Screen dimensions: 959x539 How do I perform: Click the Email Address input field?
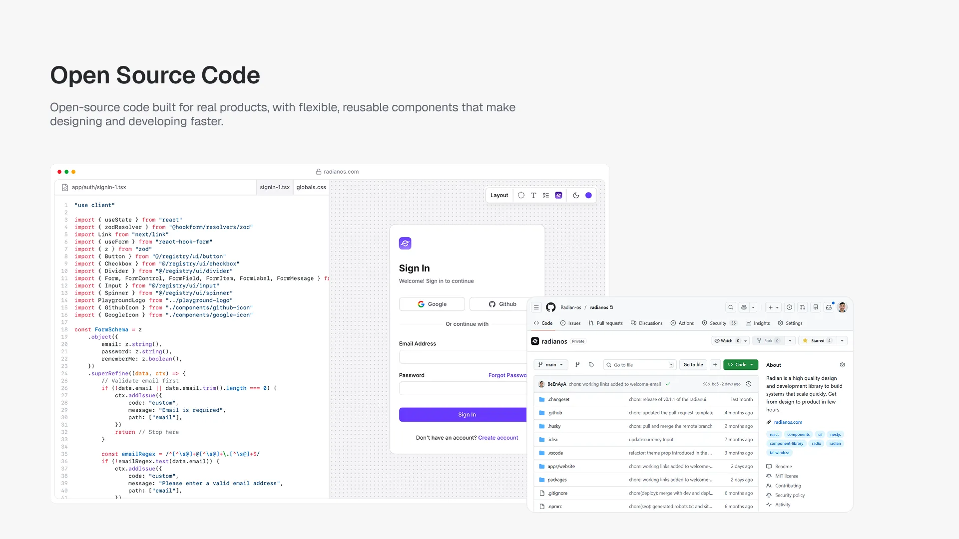463,357
